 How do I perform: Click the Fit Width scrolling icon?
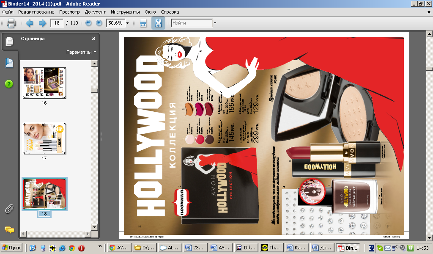tap(143, 23)
